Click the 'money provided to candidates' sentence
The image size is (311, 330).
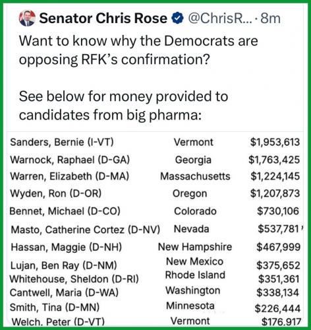[123, 106]
